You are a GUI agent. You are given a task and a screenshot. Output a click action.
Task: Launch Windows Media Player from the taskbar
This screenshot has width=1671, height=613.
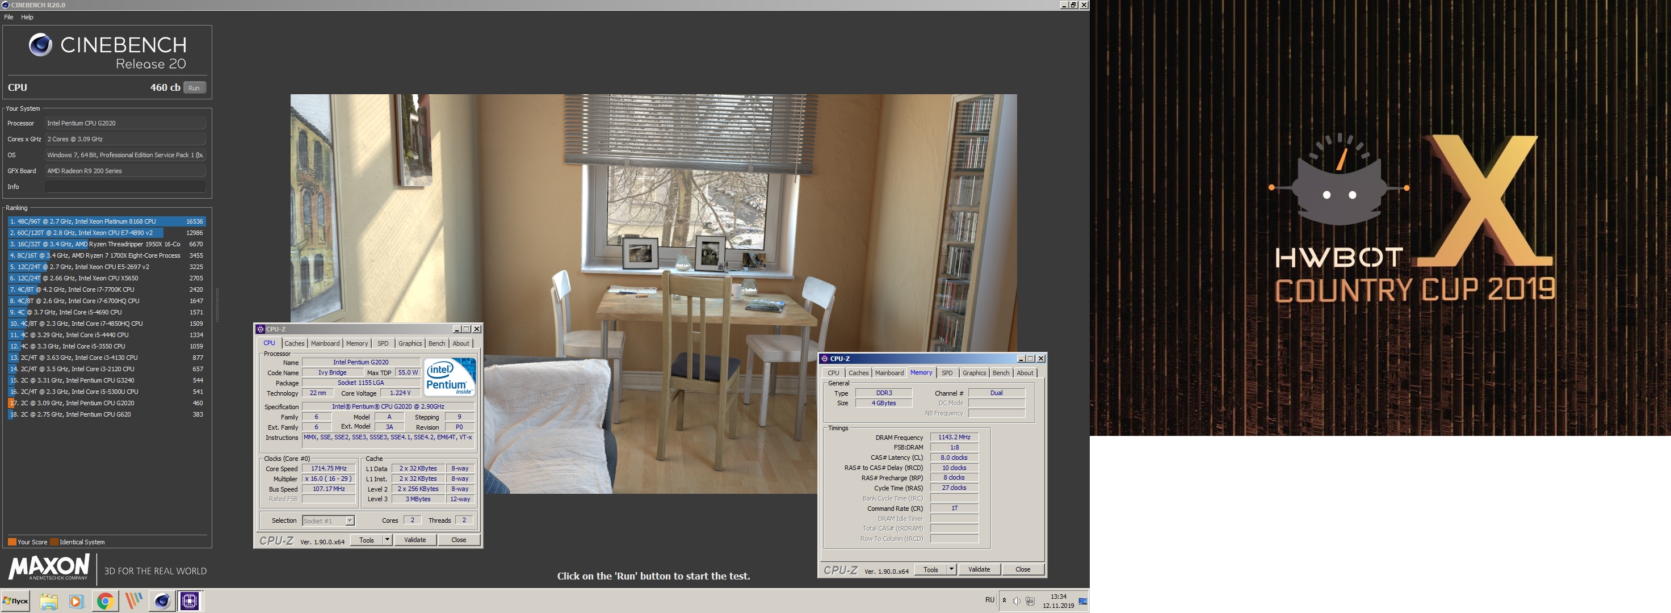(76, 601)
